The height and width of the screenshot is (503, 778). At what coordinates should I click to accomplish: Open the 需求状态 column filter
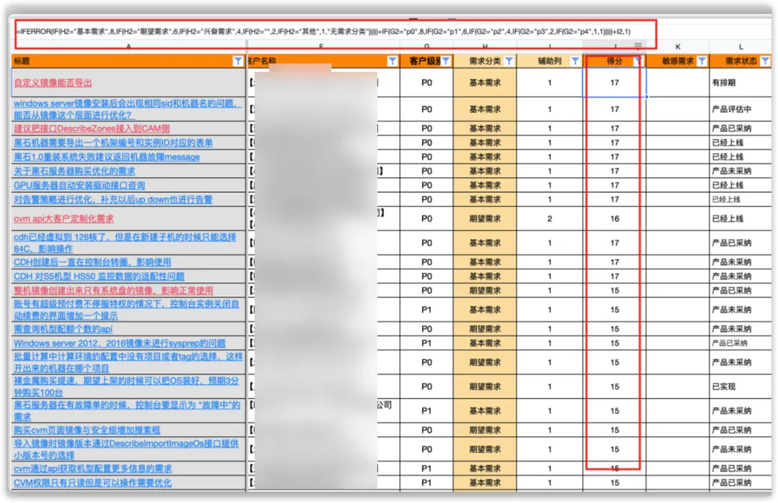[766, 61]
